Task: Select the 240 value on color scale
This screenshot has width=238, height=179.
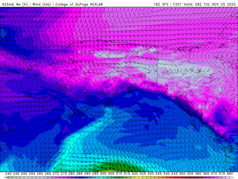Action: 8,174
